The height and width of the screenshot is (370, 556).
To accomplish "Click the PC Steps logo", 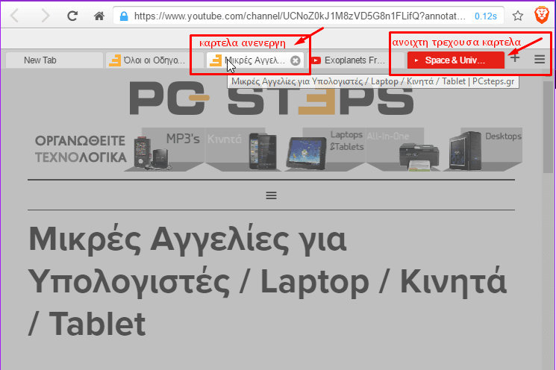I will [271, 98].
